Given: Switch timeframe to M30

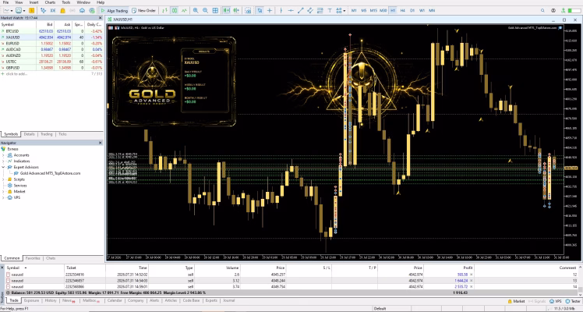Looking at the screenshot, I should [x=383, y=10].
